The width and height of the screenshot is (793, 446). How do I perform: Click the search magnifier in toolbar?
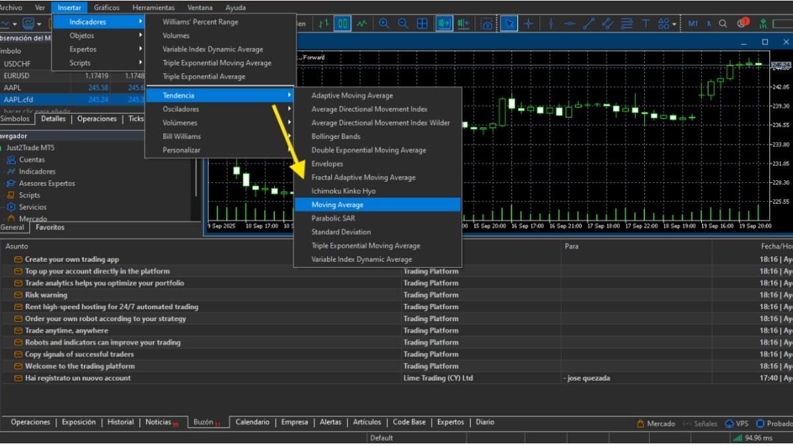coord(723,24)
